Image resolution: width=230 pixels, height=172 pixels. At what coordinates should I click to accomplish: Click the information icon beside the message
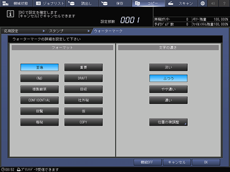pos(10,14)
